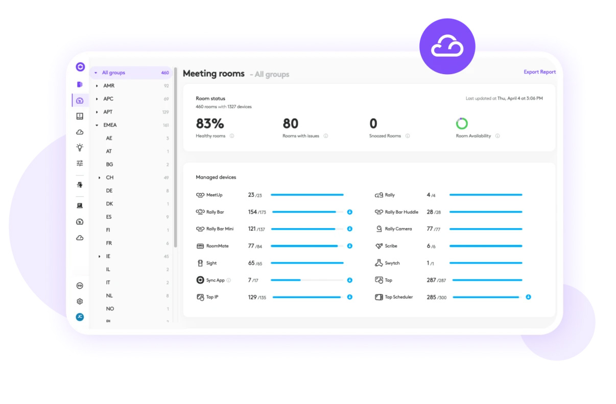Expand the APC group arrow
The image size is (616, 404).
click(x=97, y=99)
